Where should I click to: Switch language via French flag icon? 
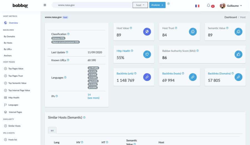click(x=197, y=6)
